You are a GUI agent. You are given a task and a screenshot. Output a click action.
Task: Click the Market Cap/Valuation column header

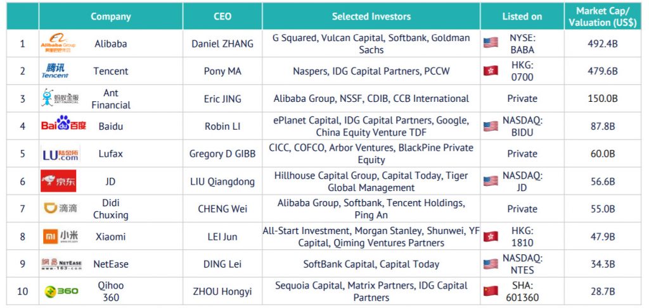(x=602, y=16)
